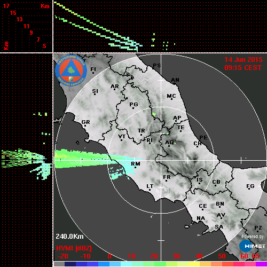Click the HVMI [dBZ] label
Screen dimensions: 267x267
click(x=74, y=248)
